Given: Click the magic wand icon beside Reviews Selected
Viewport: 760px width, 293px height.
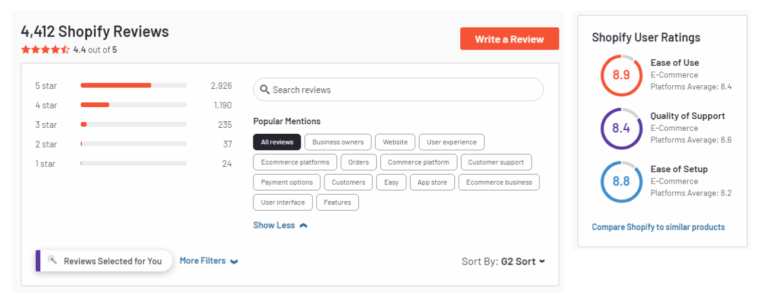Looking at the screenshot, I should tap(52, 260).
